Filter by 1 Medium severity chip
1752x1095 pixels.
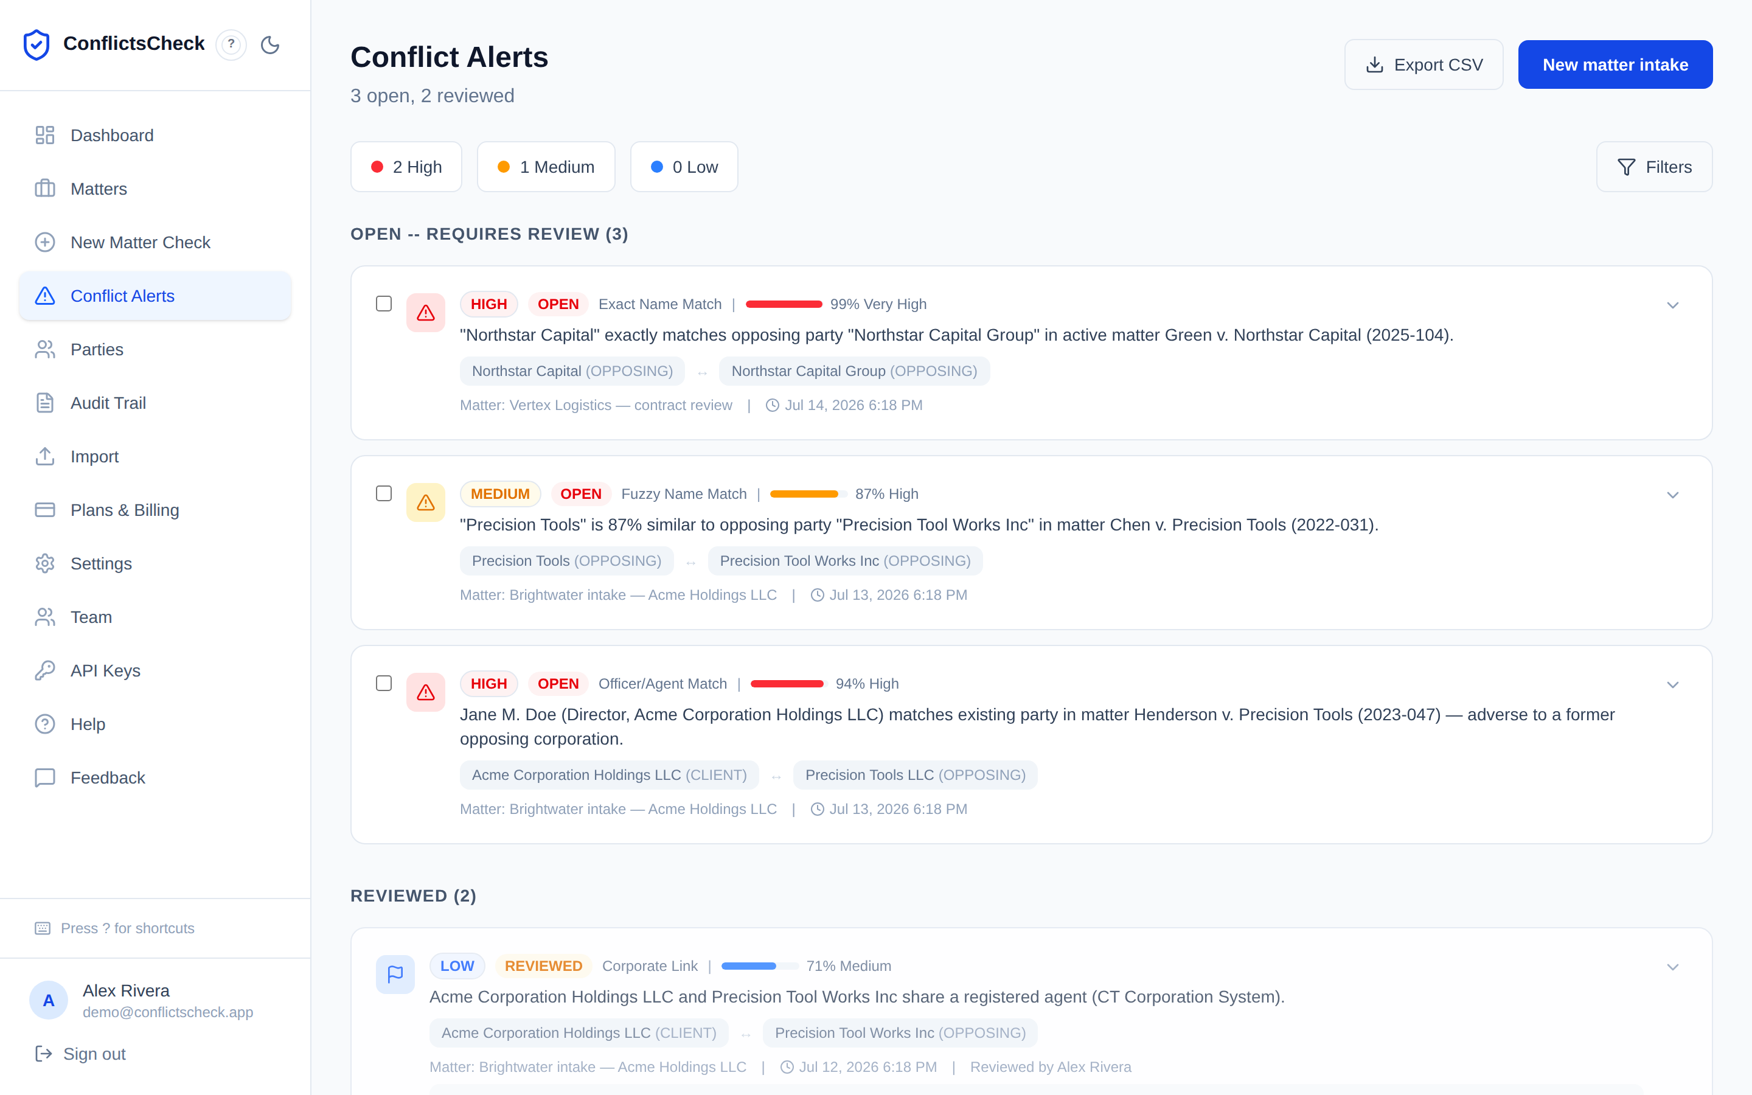pyautogui.click(x=546, y=167)
